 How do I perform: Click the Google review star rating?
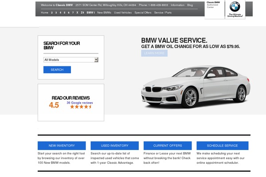coord(81,107)
